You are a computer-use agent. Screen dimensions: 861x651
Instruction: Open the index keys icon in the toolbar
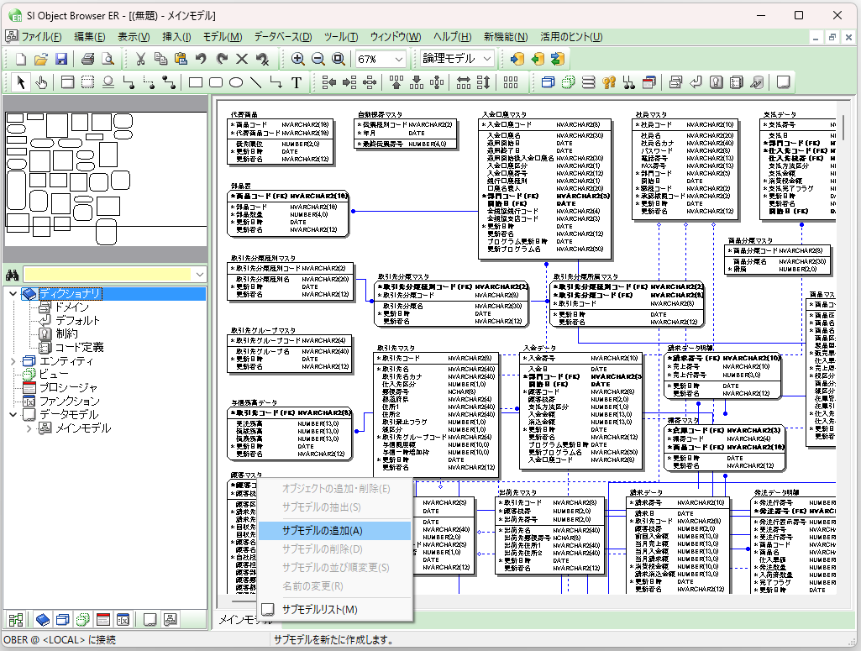[x=608, y=82]
